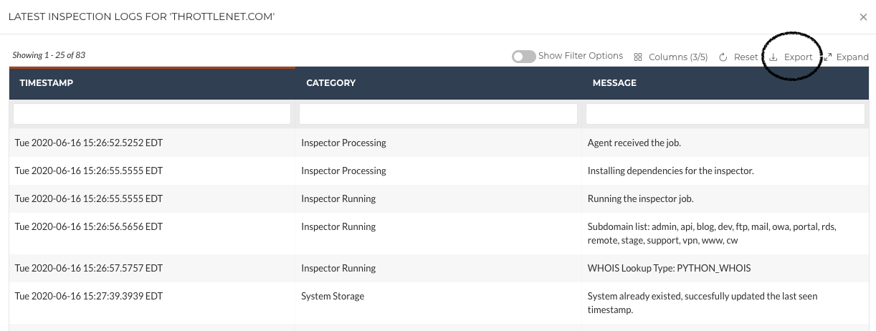Click 'WHOIS Lookup Type: PYTHON_WHOIS' message

(x=669, y=268)
